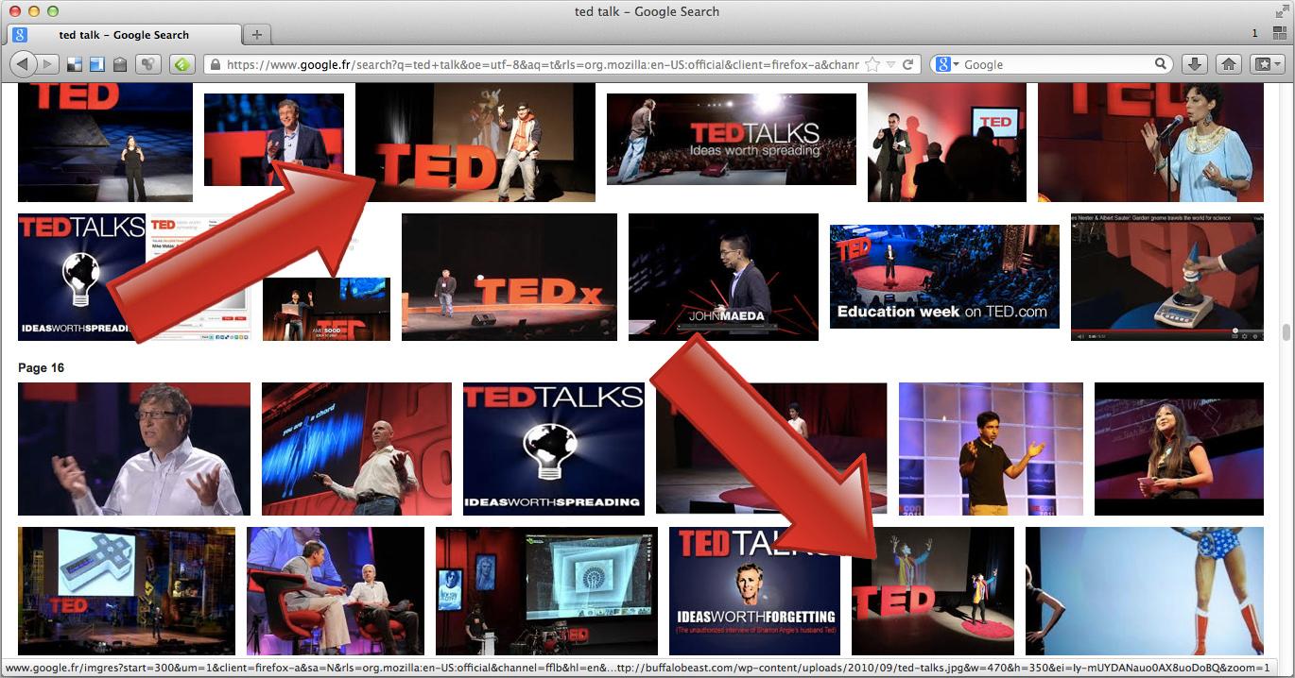Open the 'Ideas Worth Forgetting' parody image
1295x678 pixels.
[x=754, y=591]
